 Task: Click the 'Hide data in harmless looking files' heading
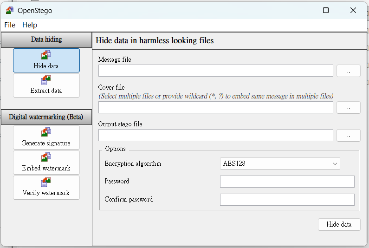coord(155,40)
